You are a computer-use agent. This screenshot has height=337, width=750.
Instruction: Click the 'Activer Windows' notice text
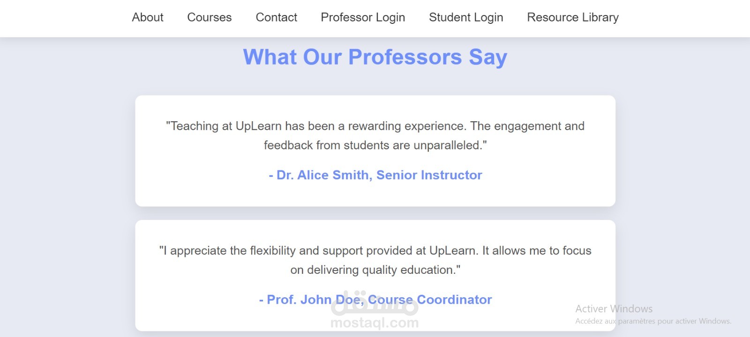tap(614, 309)
